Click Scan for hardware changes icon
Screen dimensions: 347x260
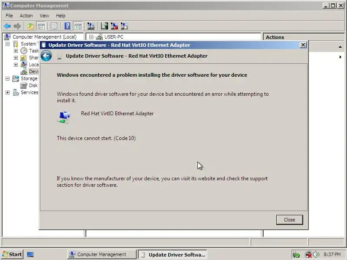(91, 26)
